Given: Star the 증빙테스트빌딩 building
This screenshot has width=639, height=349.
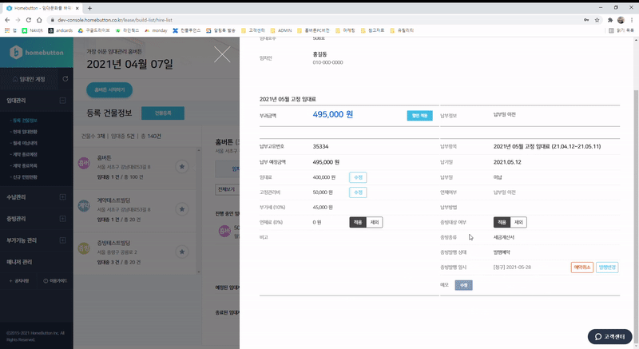Looking at the screenshot, I should pyautogui.click(x=182, y=252).
